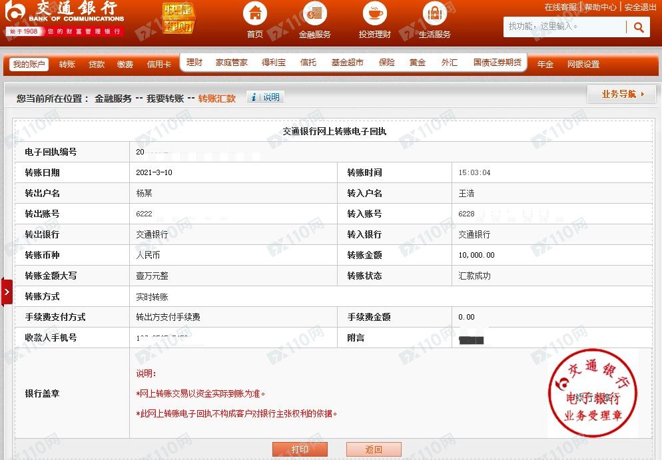Focus the 找功能 search field
Image resolution: width=662 pixels, height=460 pixels.
[x=565, y=27]
